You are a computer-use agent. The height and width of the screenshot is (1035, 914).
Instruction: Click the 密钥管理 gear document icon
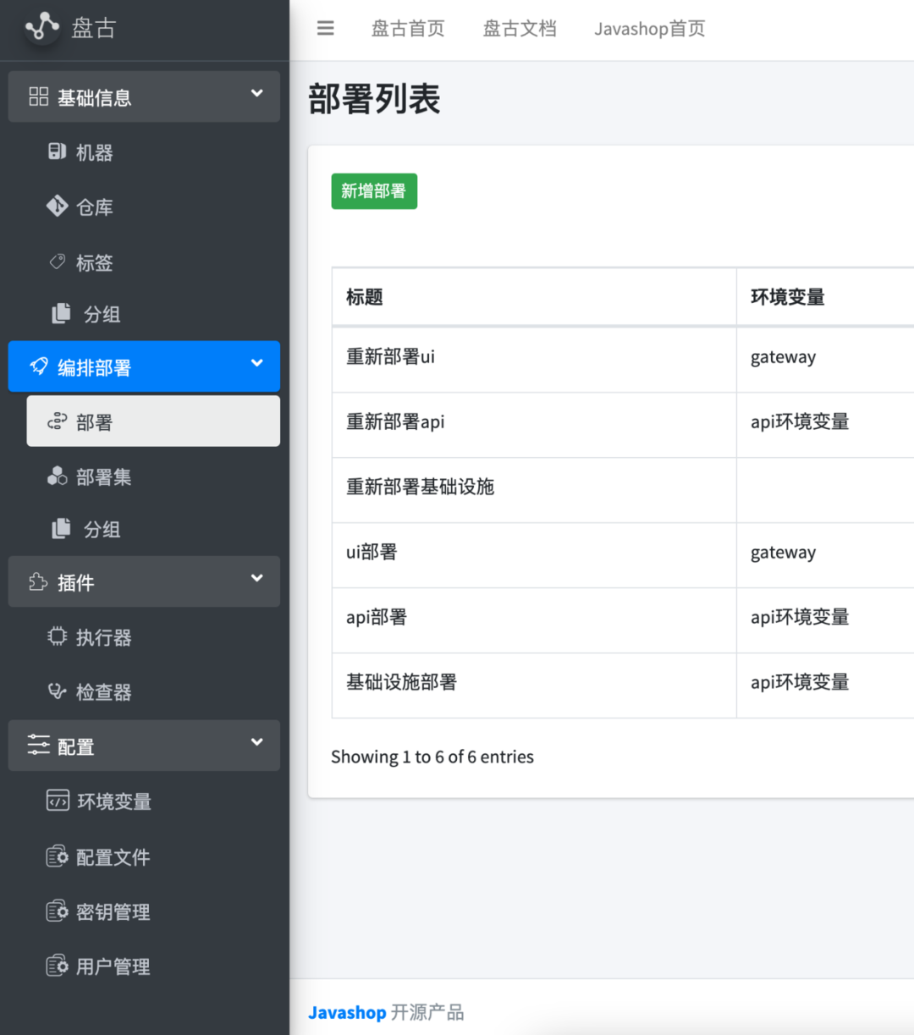coord(57,911)
